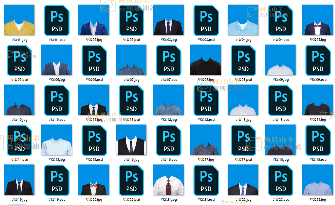Click the 男装22.psd file icon
This screenshot has width=335, height=205.
[281, 180]
